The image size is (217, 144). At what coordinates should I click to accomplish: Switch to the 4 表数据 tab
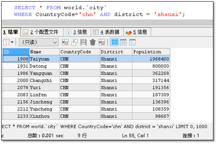point(107,32)
